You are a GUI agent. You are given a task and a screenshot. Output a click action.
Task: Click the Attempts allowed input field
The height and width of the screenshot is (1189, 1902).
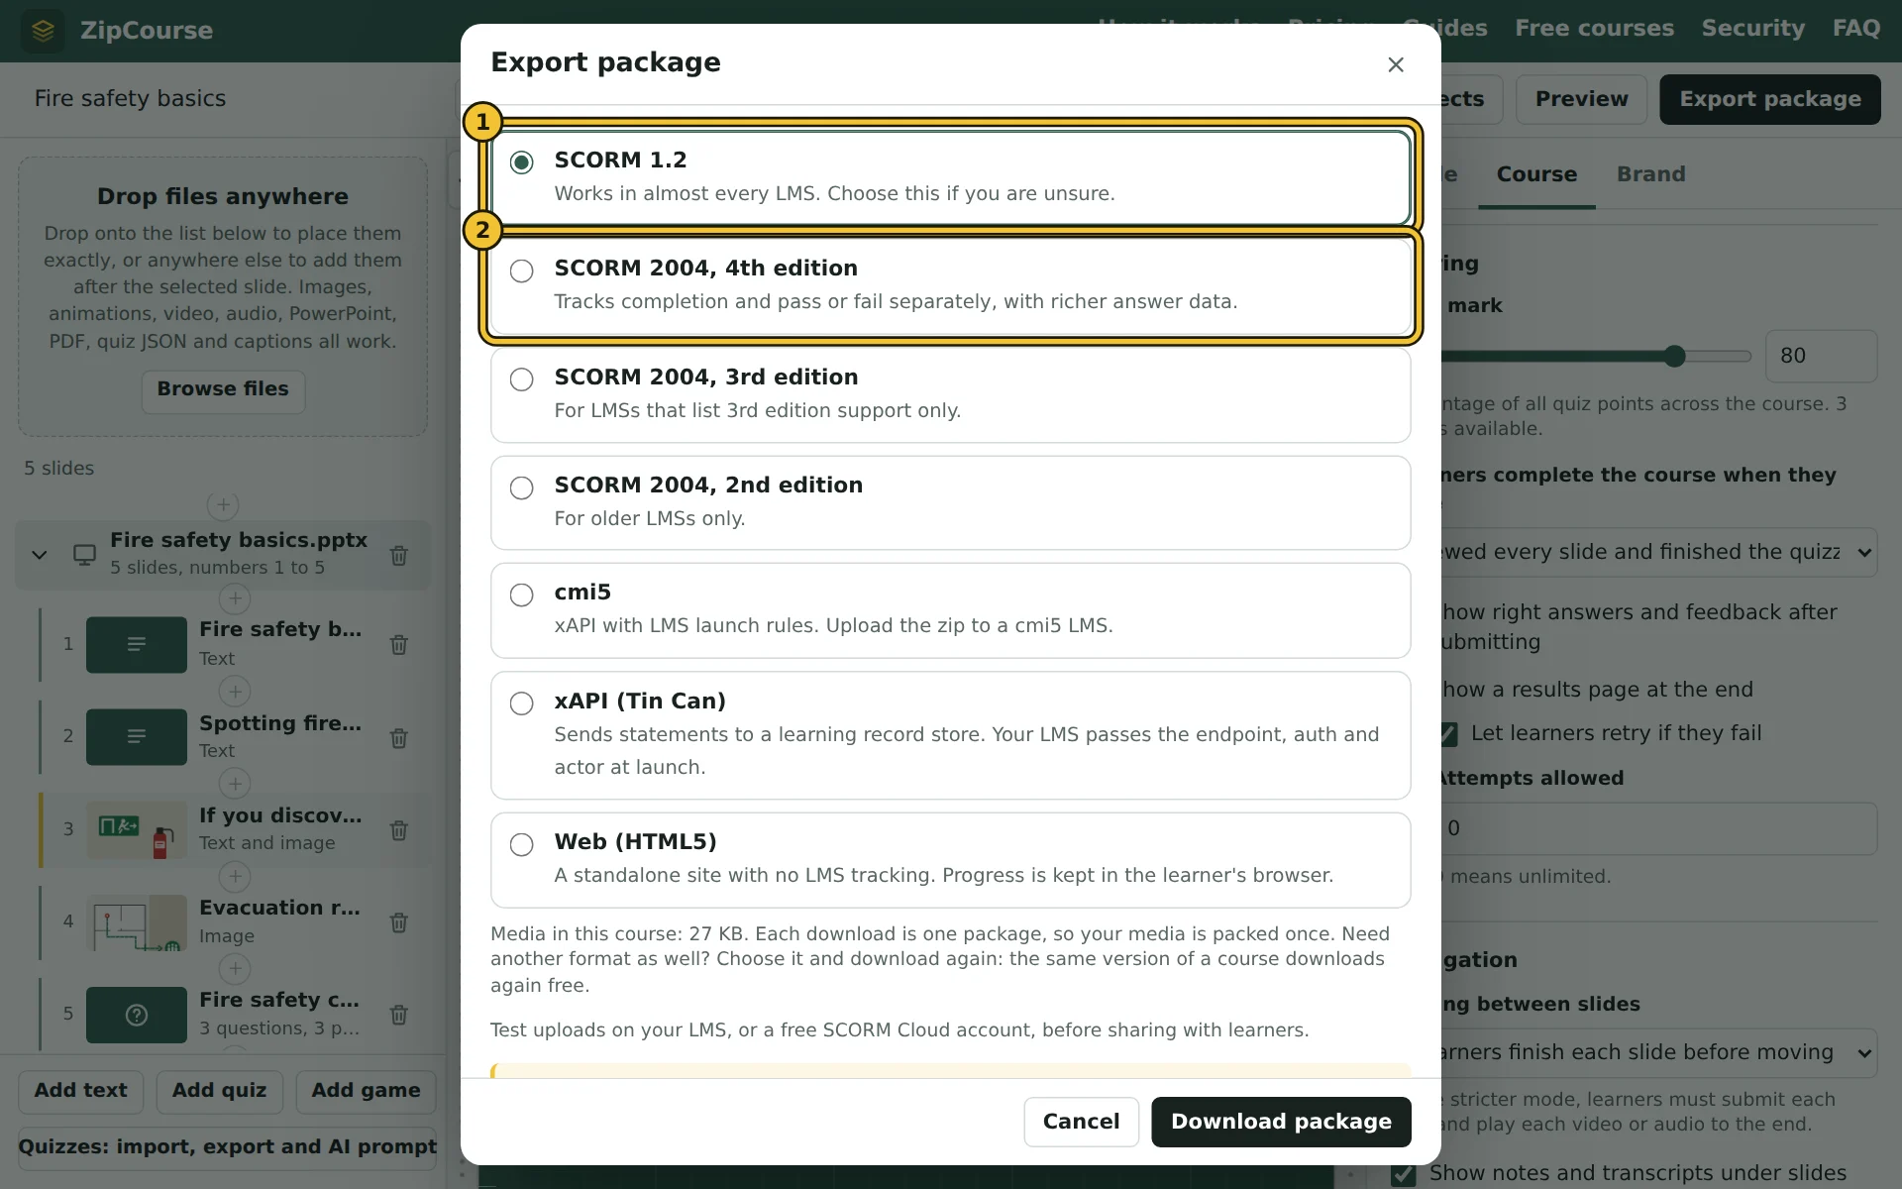pos(1659,828)
